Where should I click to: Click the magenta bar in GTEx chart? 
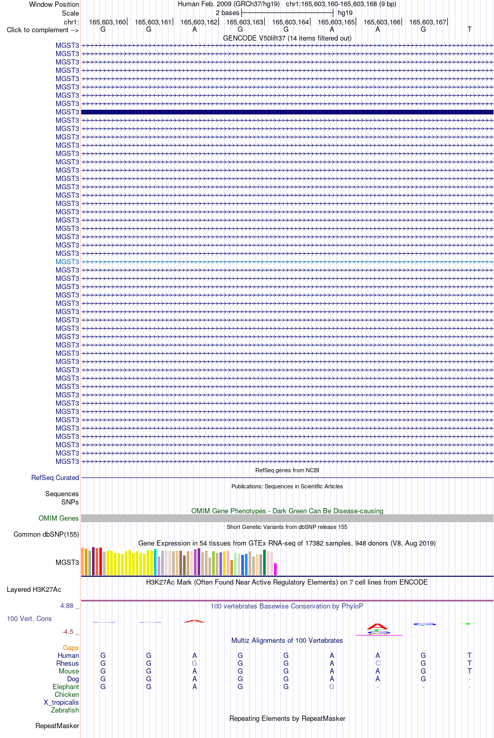(x=276, y=569)
